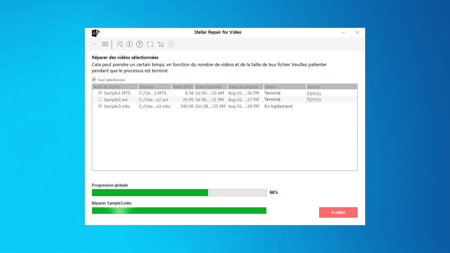Open the hamburger menu
Screen dimensions: 450x253
coord(105,44)
